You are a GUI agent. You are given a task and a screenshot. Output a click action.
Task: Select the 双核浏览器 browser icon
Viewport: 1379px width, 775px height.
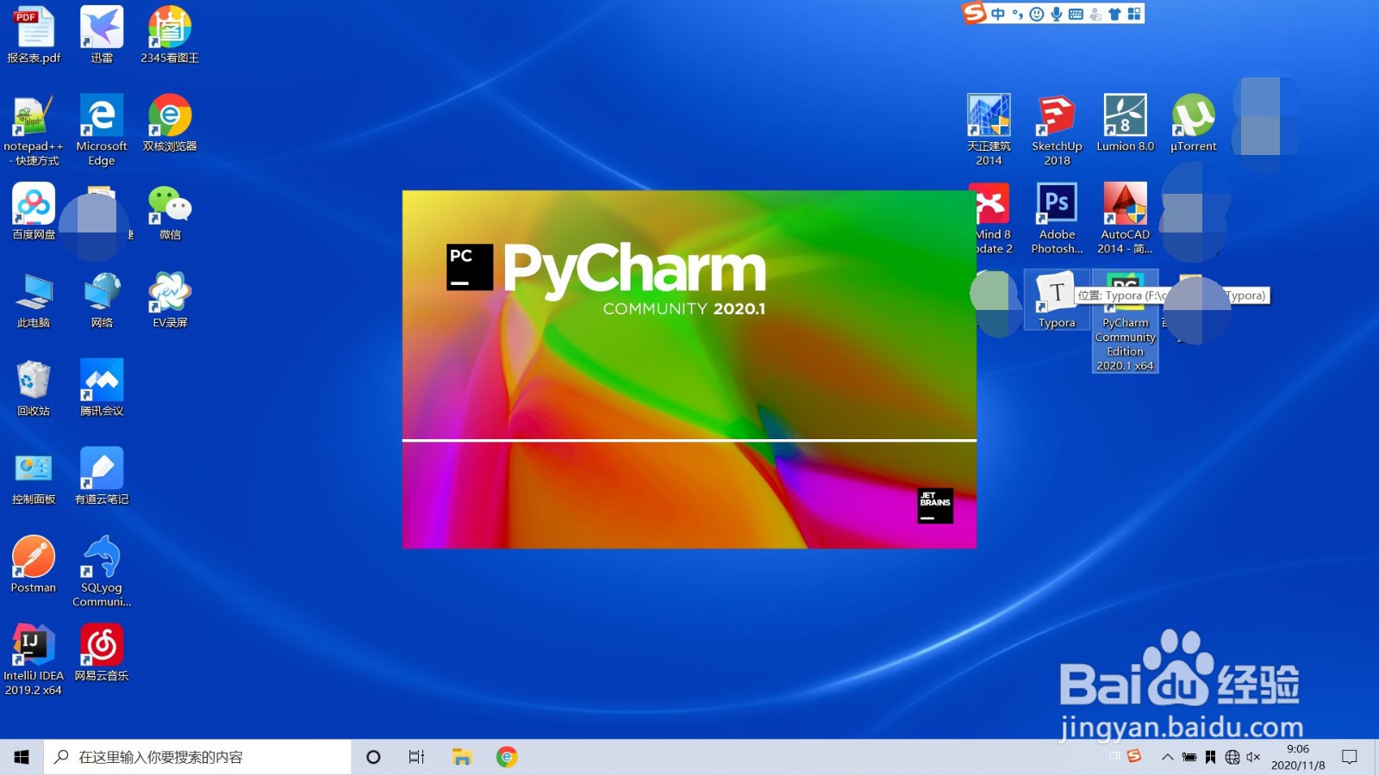click(x=170, y=123)
